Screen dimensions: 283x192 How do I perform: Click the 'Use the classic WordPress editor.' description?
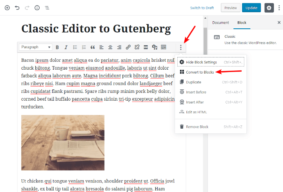tap(250, 43)
